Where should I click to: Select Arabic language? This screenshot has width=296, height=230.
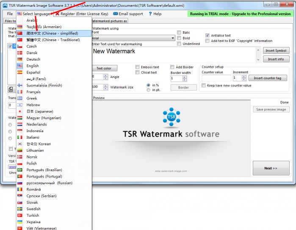pos(54,20)
